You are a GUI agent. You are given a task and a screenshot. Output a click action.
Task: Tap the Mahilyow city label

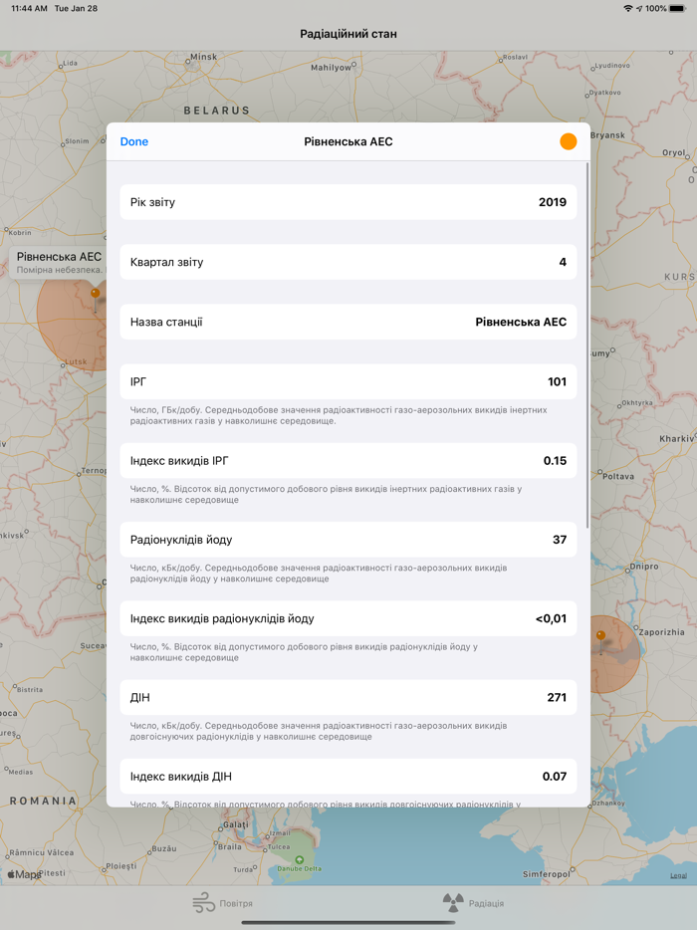click(x=331, y=68)
